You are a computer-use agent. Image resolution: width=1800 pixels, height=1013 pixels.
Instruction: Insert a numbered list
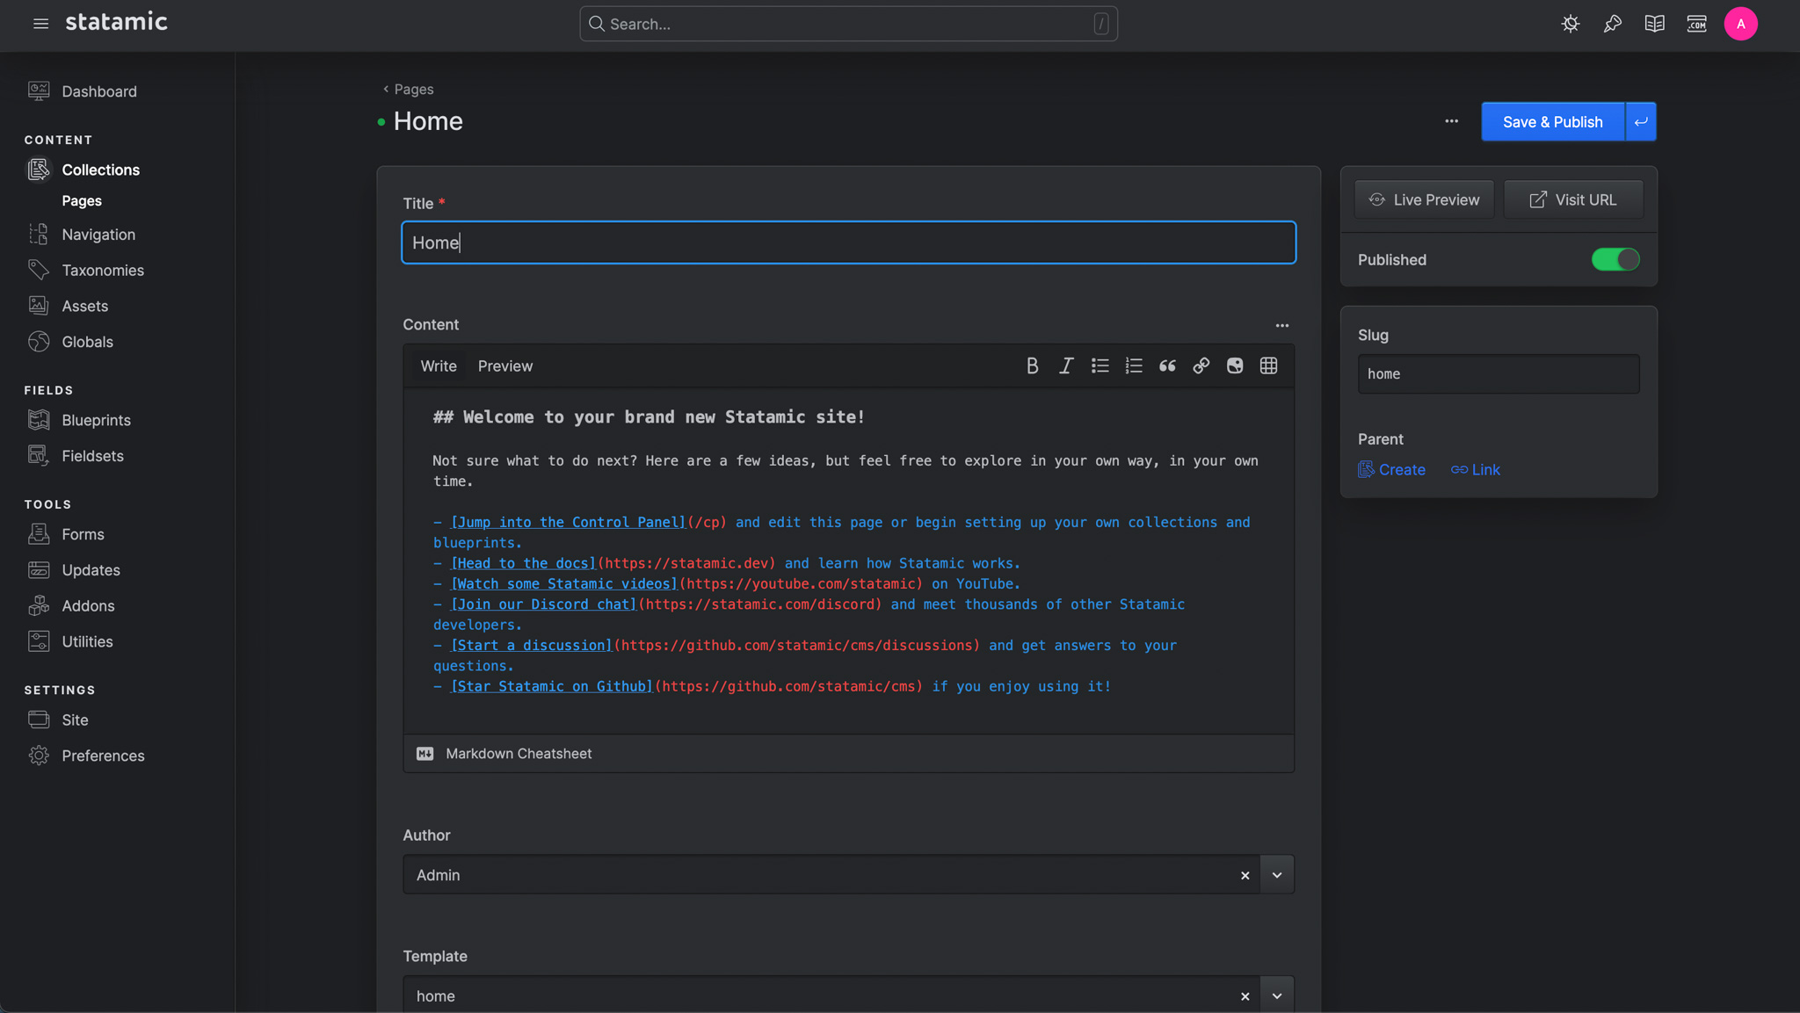tap(1134, 366)
